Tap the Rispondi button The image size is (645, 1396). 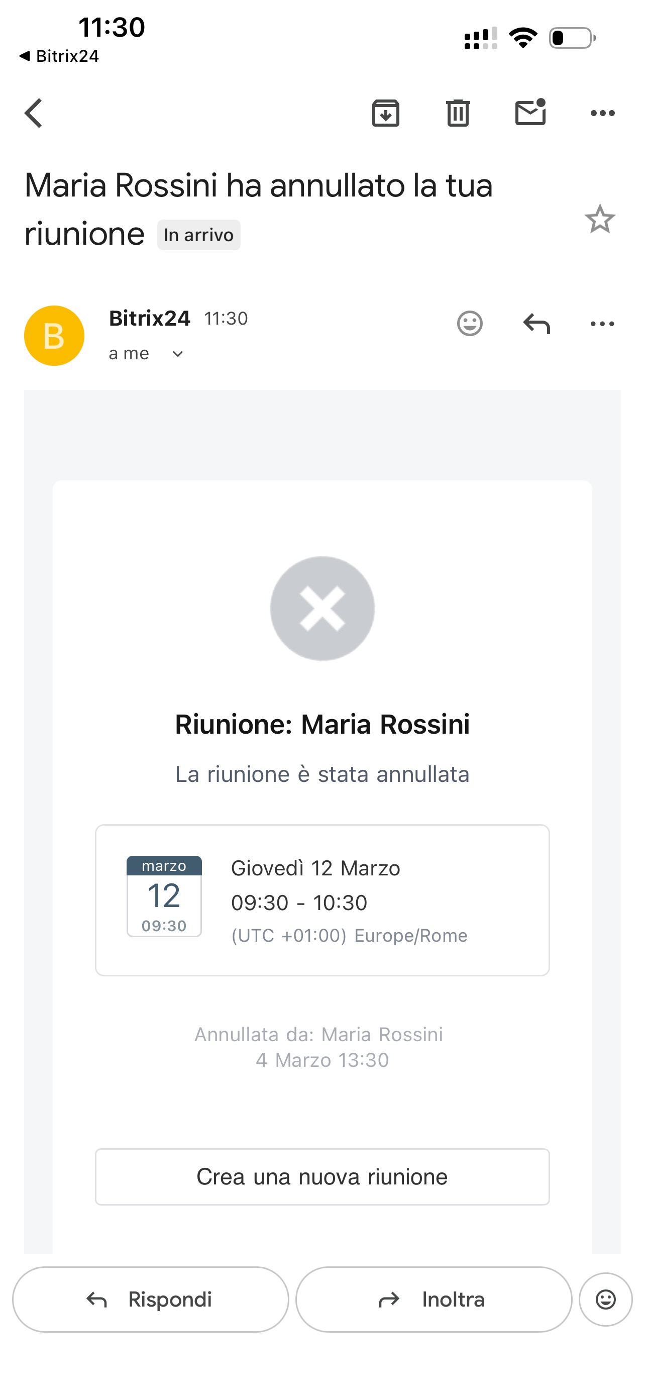[x=151, y=1299]
